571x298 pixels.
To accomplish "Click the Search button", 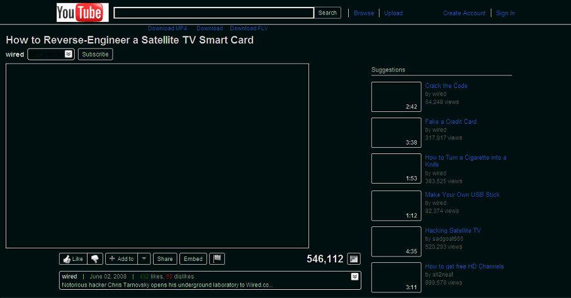I will 327,13.
